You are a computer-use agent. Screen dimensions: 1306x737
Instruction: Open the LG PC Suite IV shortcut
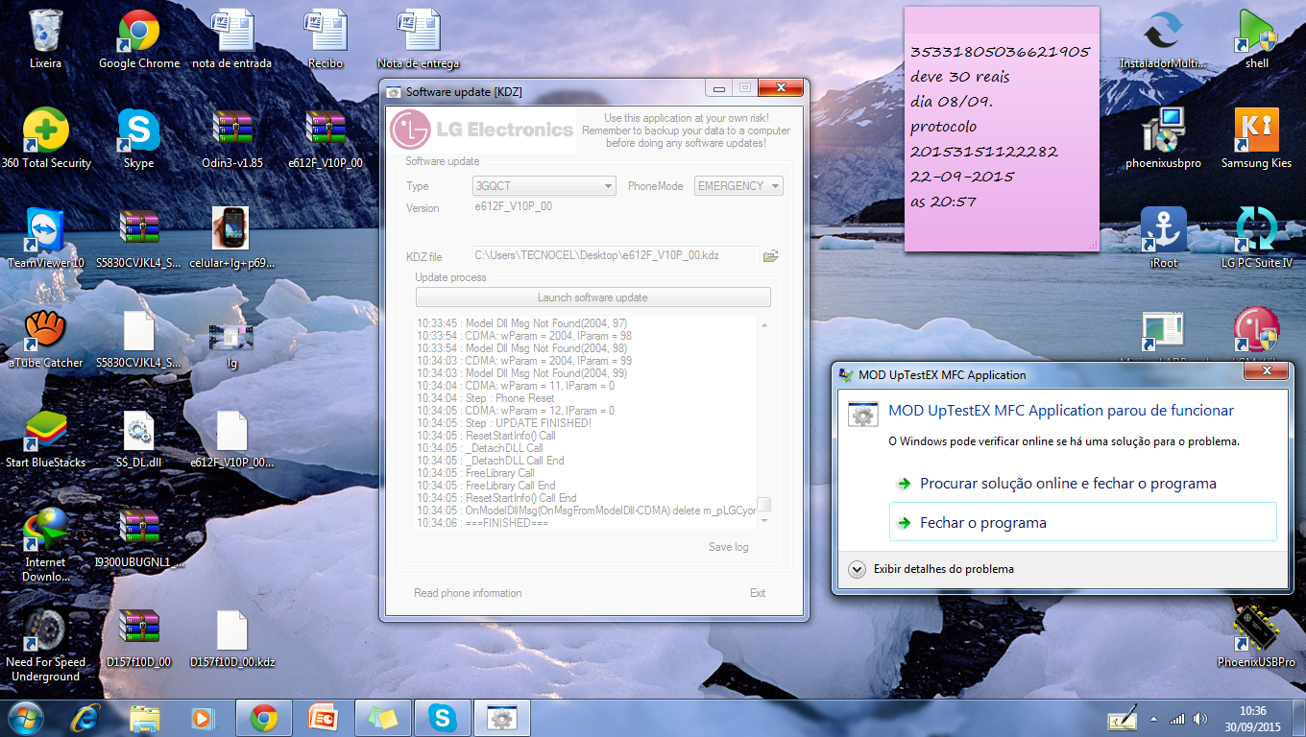click(1257, 238)
